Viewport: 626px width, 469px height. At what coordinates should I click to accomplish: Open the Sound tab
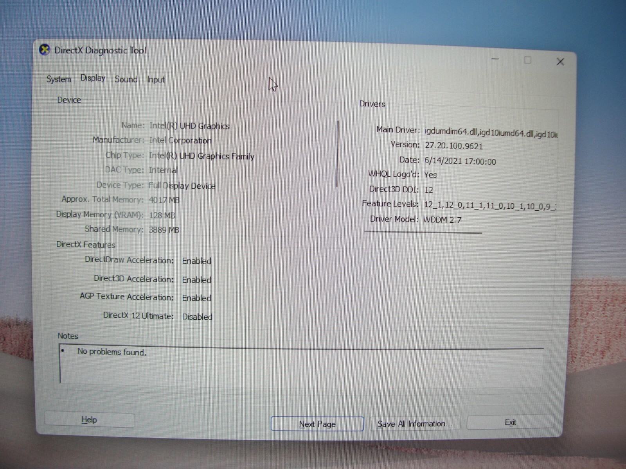click(126, 79)
